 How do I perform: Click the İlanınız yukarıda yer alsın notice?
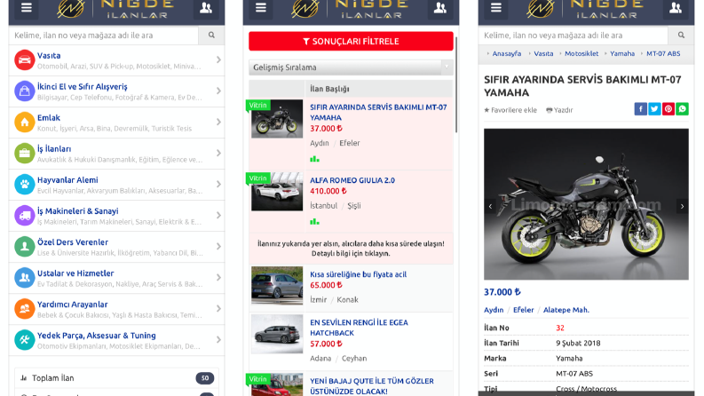(x=351, y=249)
